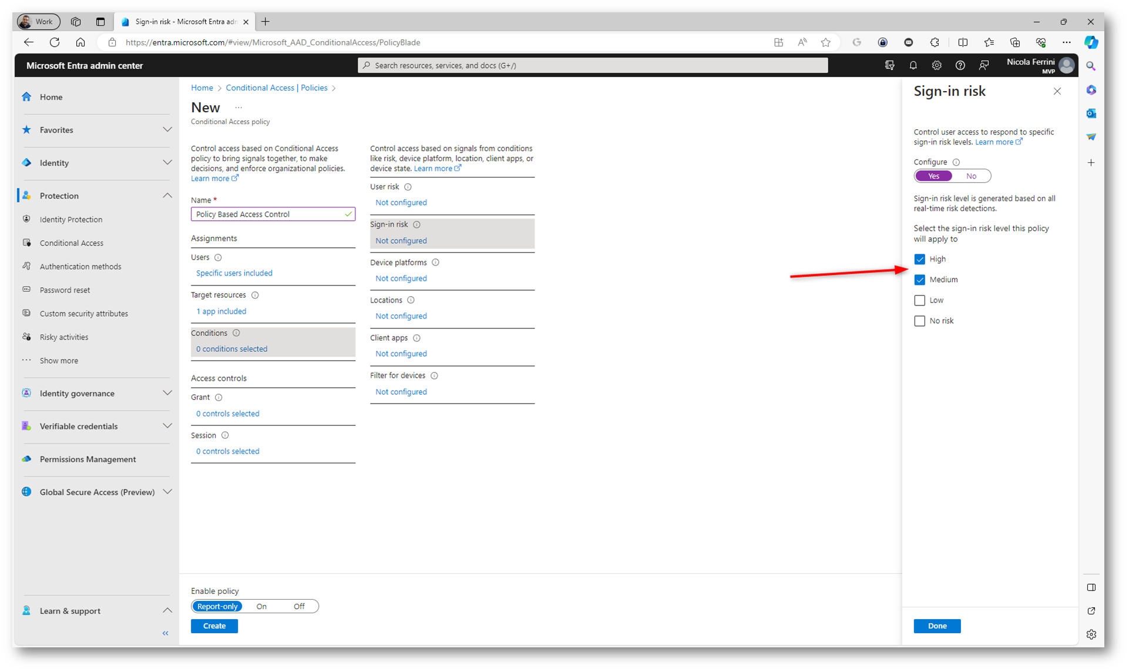Open Identity Protection in sidebar
1129x672 pixels.
(70, 220)
